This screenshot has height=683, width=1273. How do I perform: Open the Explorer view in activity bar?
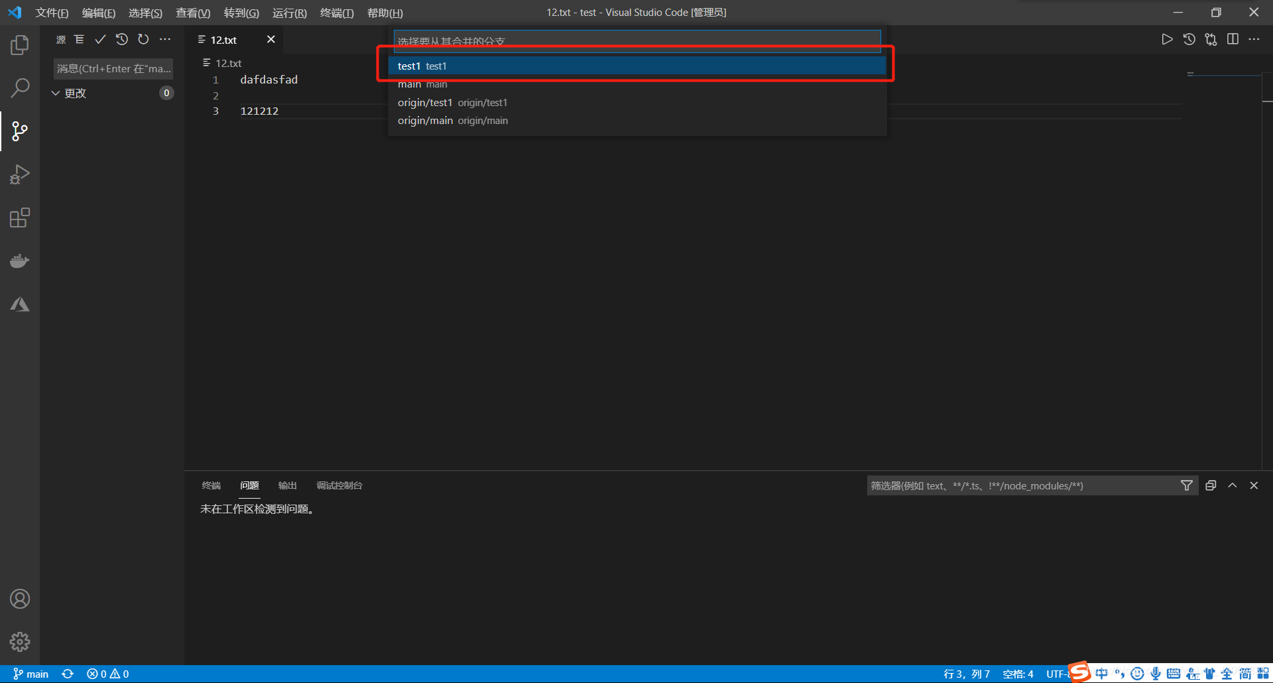pyautogui.click(x=20, y=45)
